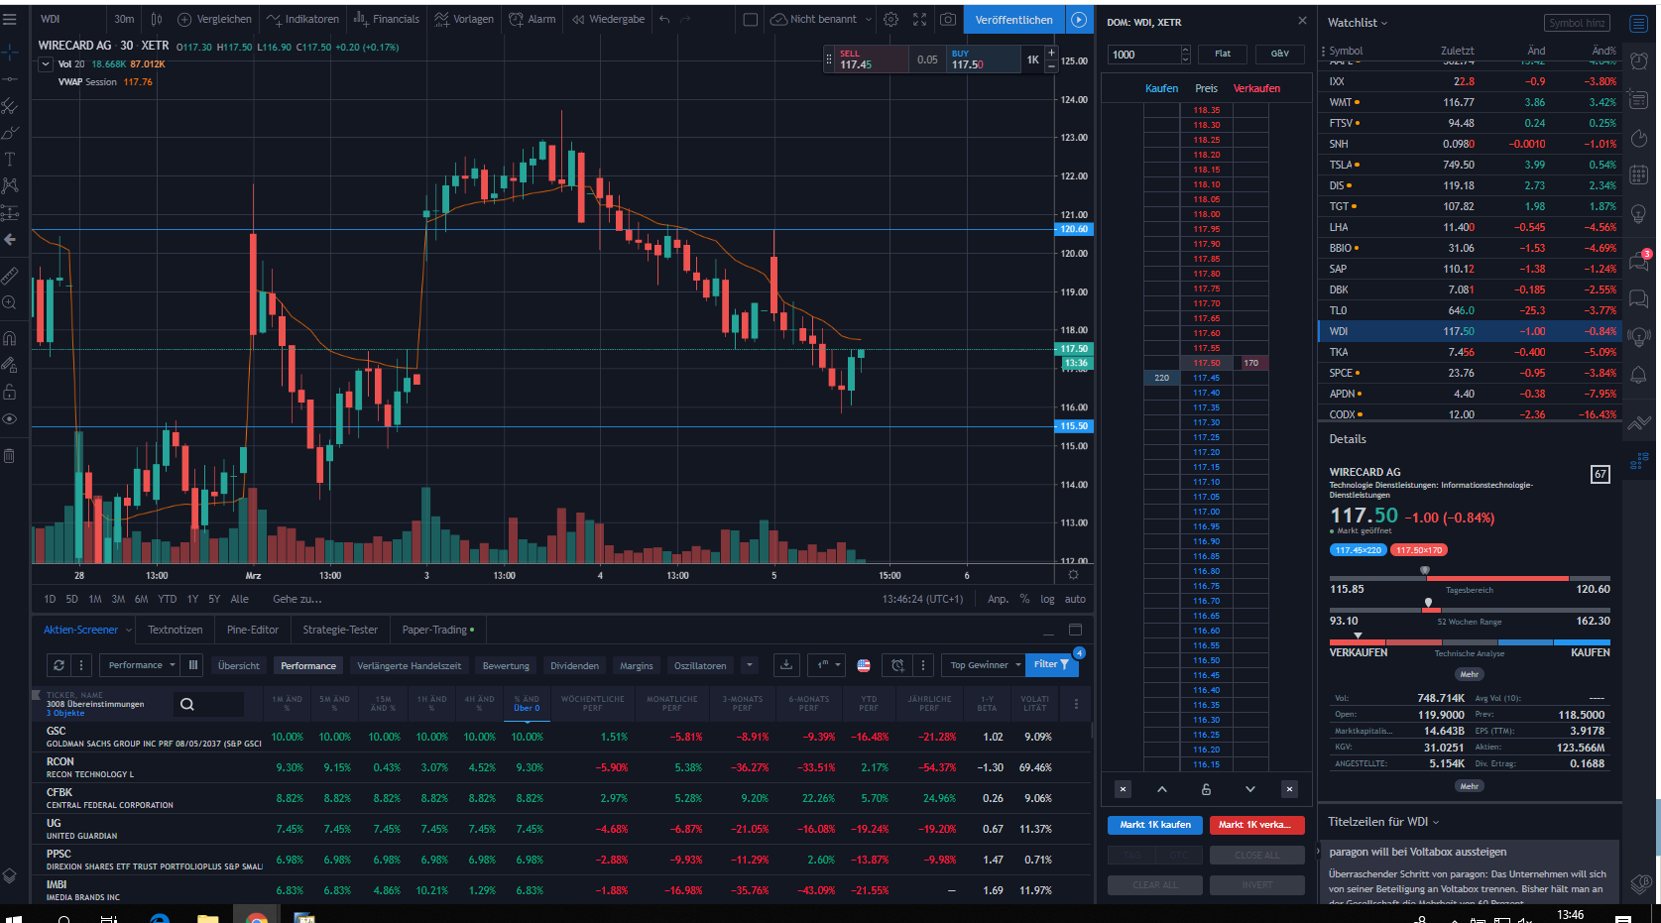
Task: Click the Veröffentlichen publish button
Action: coord(1013,19)
